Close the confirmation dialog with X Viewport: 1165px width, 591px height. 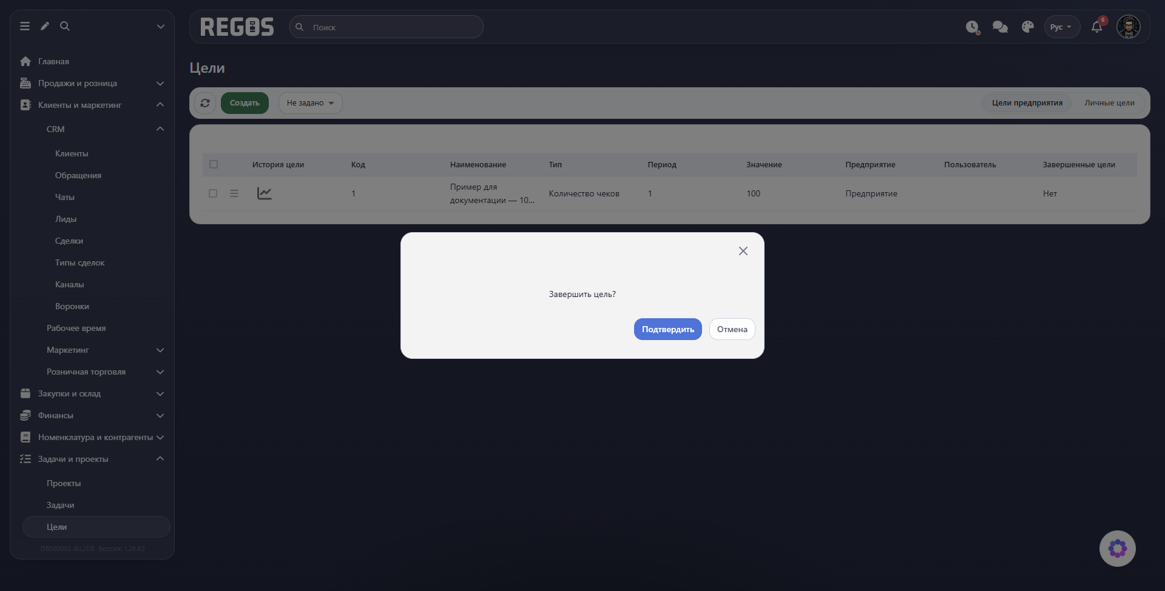click(x=743, y=251)
